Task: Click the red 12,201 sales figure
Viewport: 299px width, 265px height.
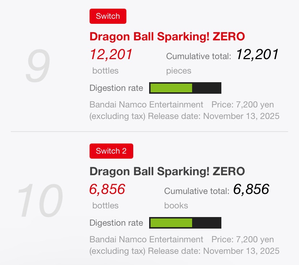Action: tap(111, 55)
